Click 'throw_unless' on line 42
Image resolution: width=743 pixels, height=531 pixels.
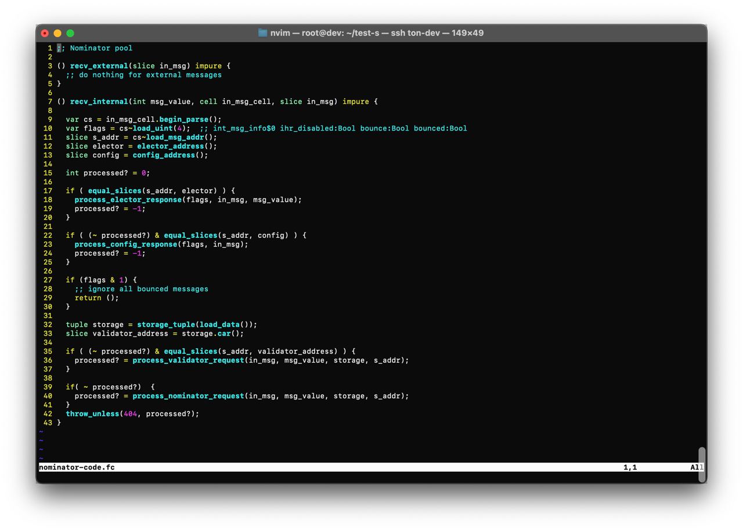click(x=92, y=414)
